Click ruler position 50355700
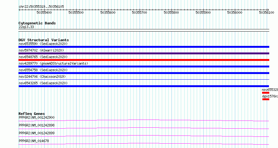The image size is (278, 148). 139,12
